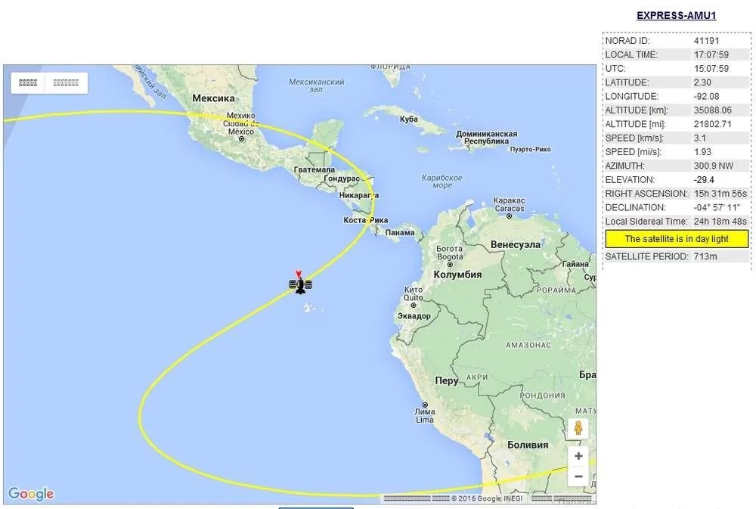Click the Карибское море sea label
Image resolution: width=756 pixels, height=509 pixels.
[x=442, y=182]
